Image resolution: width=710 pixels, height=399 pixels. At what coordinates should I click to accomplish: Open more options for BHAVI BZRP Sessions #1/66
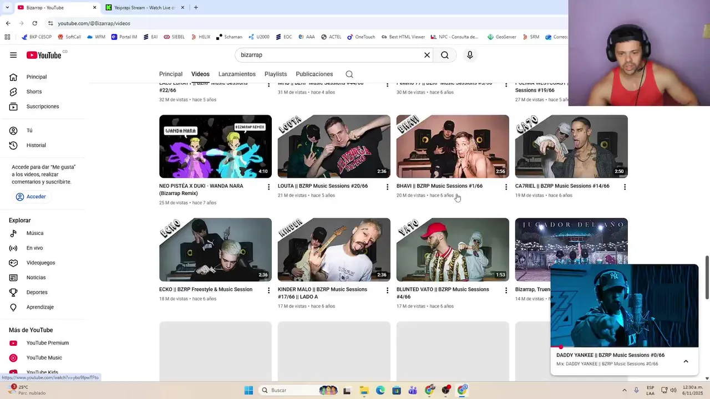tap(506, 187)
